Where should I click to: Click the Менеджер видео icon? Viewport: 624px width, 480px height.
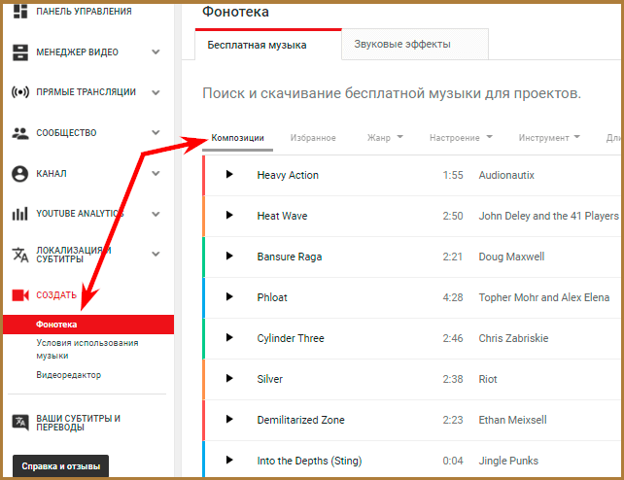pos(20,52)
